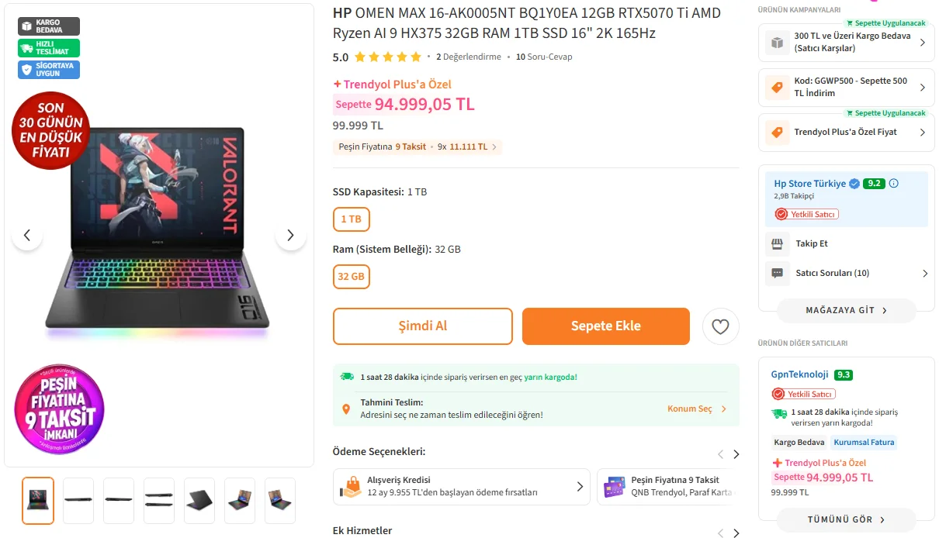Show previous product image with left arrow
939x538 pixels.
(27, 235)
